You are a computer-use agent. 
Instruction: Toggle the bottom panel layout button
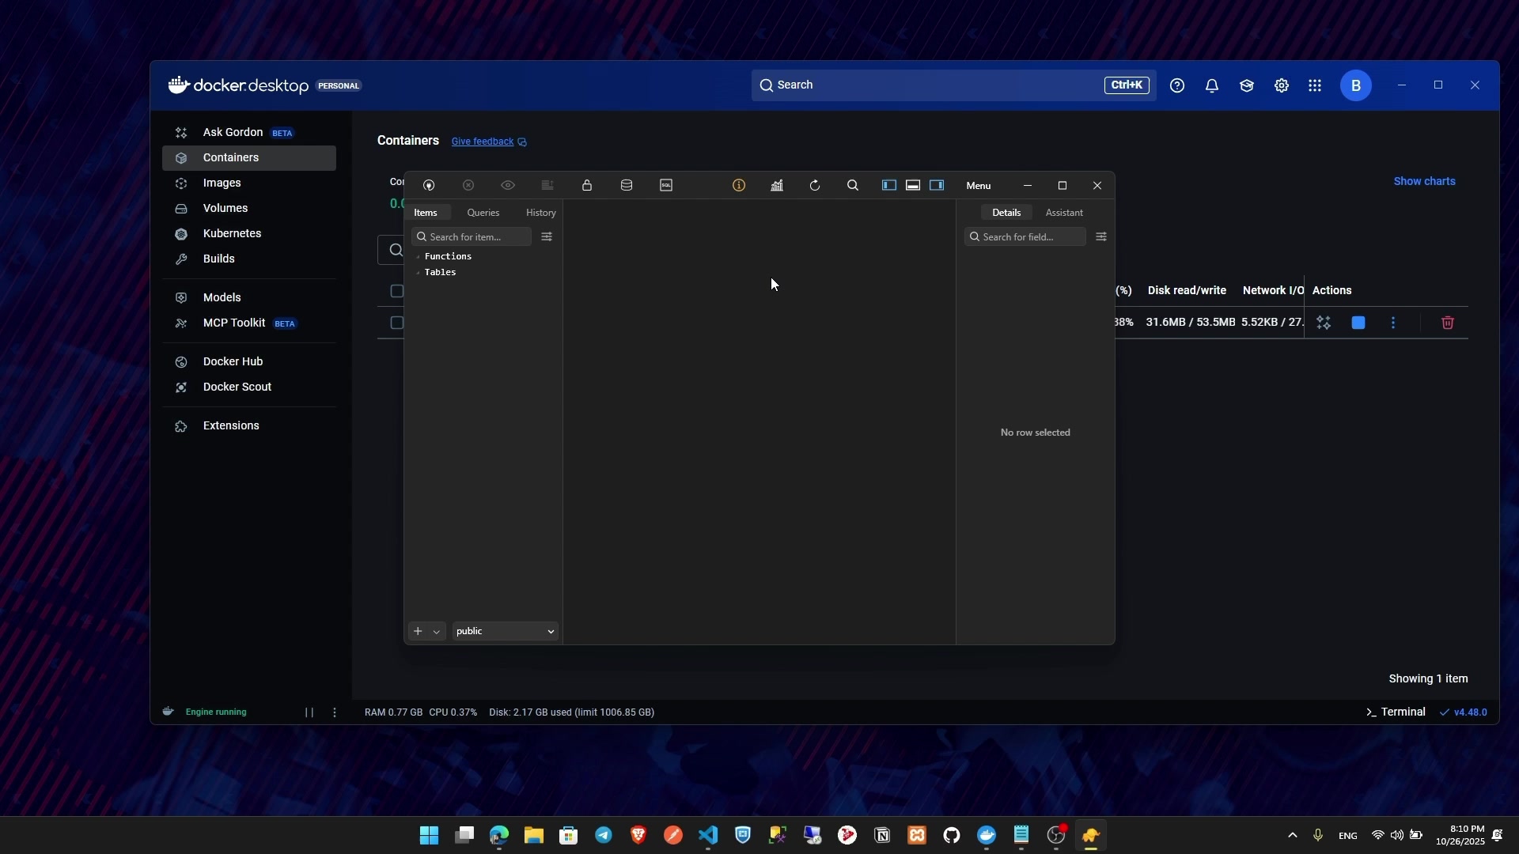point(913,185)
